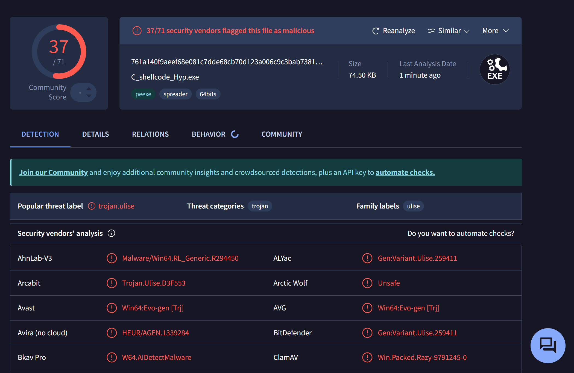Click the Reanalyze refresh icon
The height and width of the screenshot is (373, 574).
(x=376, y=31)
